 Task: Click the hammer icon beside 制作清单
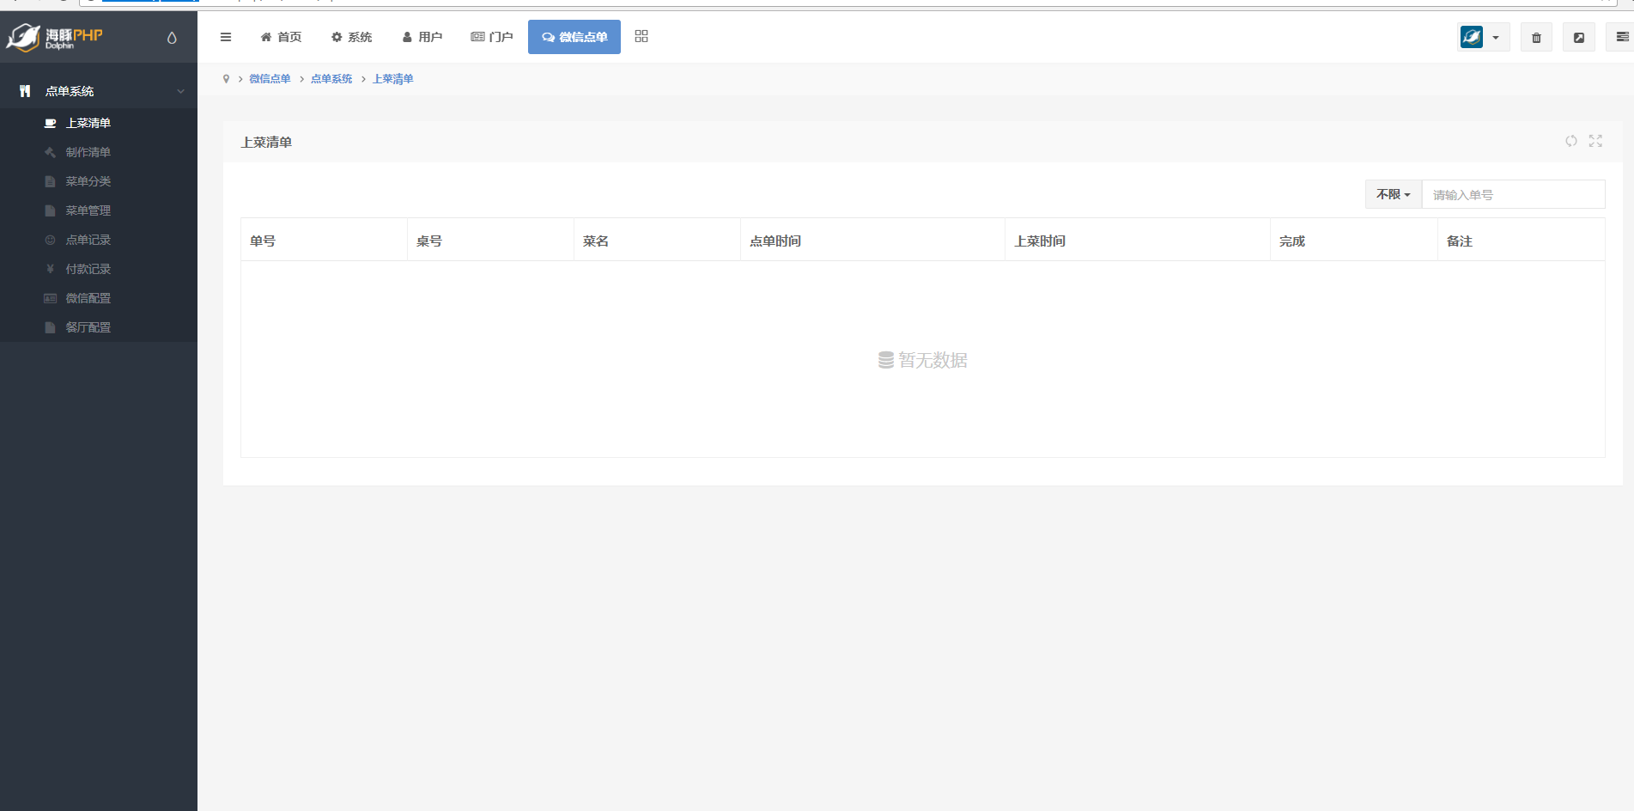pyautogui.click(x=51, y=152)
